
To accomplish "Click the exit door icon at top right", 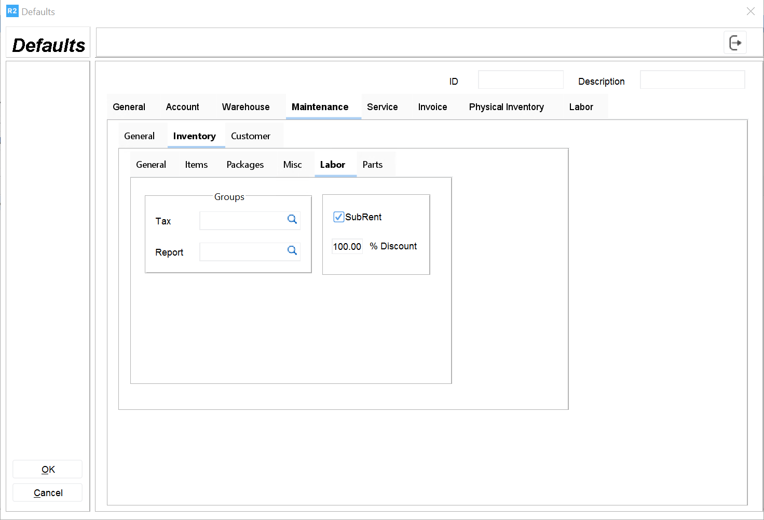I will tap(735, 43).
